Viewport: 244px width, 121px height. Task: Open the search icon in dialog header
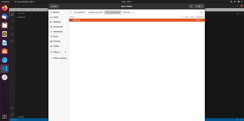pyautogui.click(x=191, y=7)
